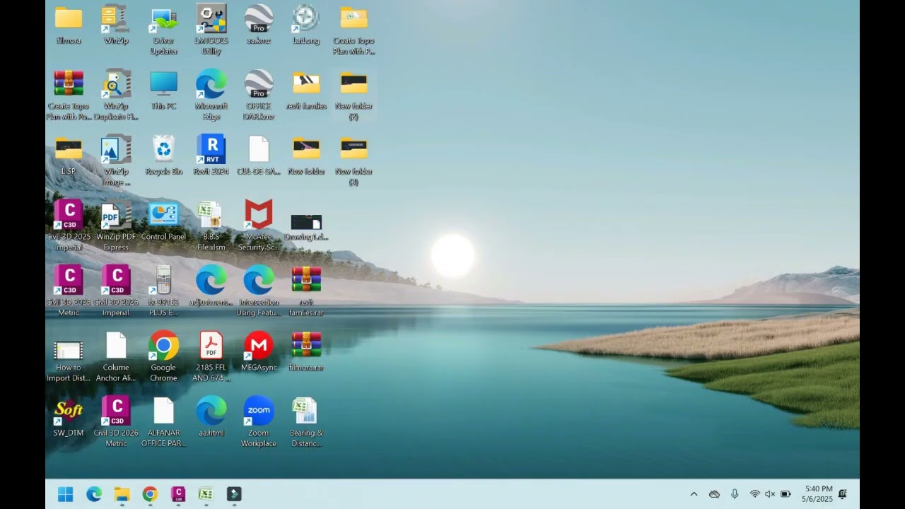Open the Wi-Fi network tray icon
Image resolution: width=905 pixels, height=509 pixels.
(x=755, y=494)
